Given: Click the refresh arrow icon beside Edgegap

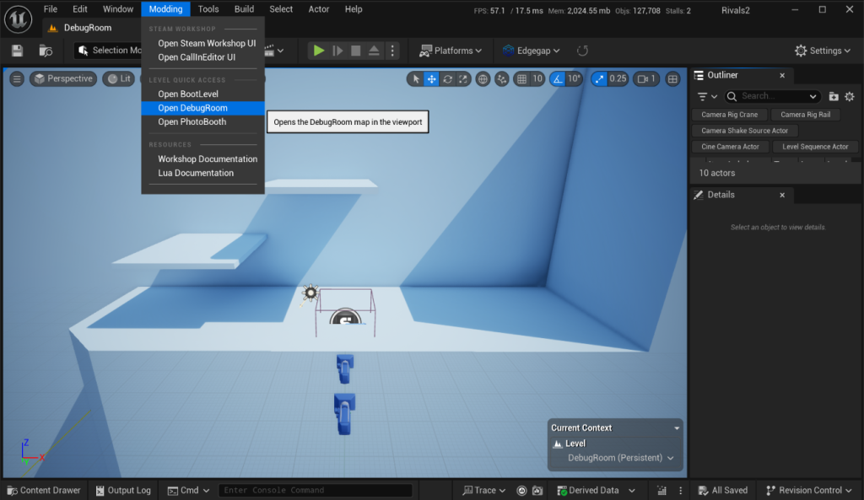Looking at the screenshot, I should coord(582,51).
